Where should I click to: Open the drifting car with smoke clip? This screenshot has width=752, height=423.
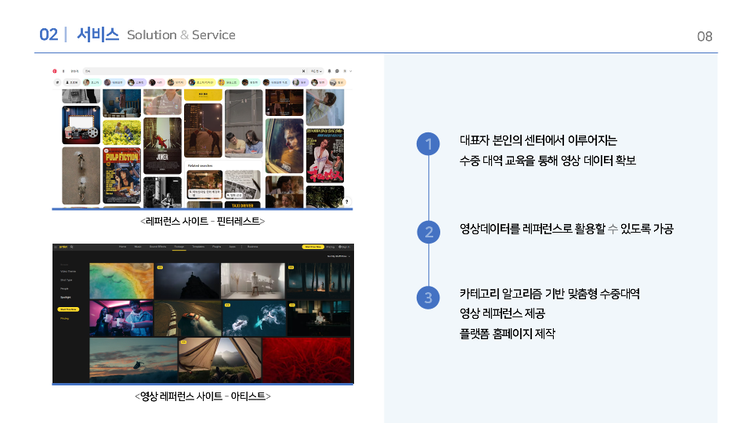coord(187,319)
